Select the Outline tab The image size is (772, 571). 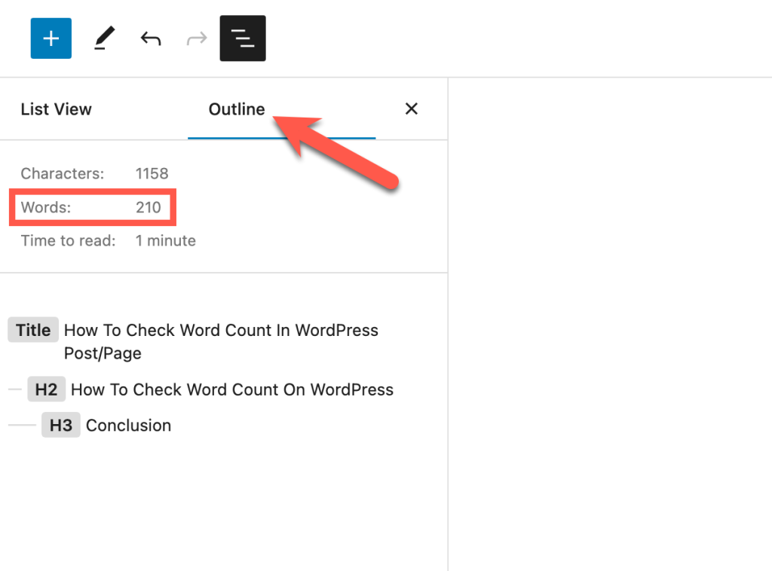click(237, 109)
